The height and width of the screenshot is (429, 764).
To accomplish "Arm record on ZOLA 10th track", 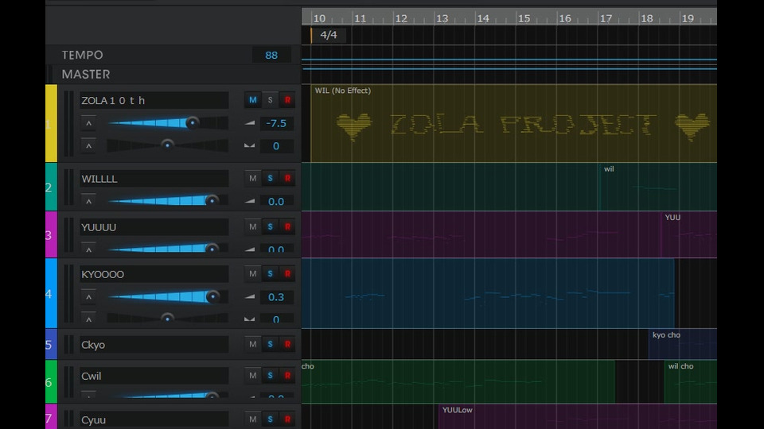I will 287,100.
